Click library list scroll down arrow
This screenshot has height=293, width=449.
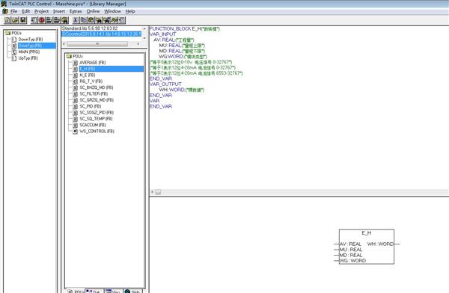(144, 38)
